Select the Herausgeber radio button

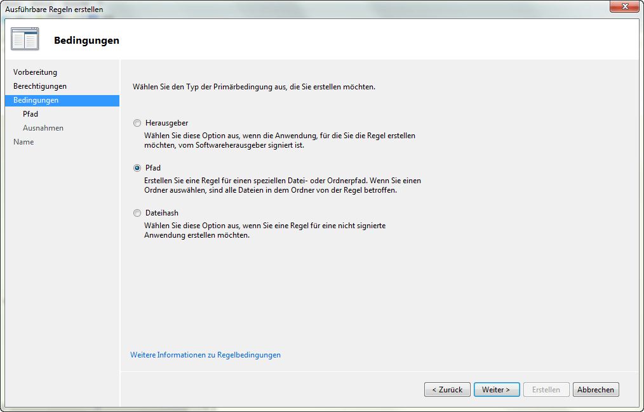coord(137,123)
